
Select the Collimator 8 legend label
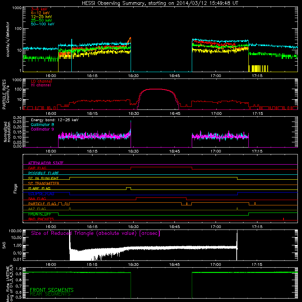point(42,125)
